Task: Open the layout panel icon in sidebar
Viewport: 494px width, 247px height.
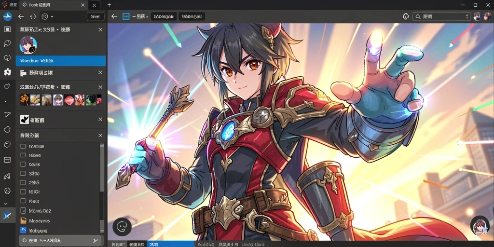Action: pyautogui.click(x=7, y=160)
